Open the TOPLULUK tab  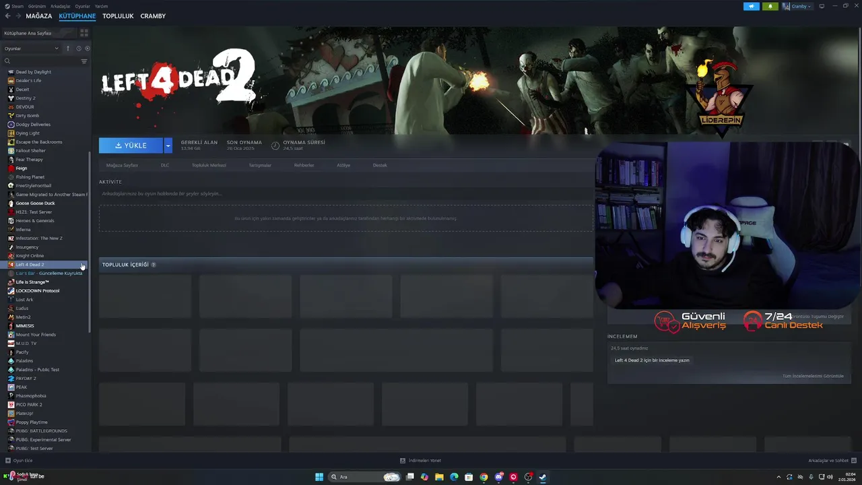pyautogui.click(x=118, y=15)
